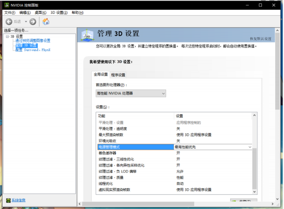Image resolution: width=284 pixels, height=209 pixels.
Task: Click the Forward arrow navigation icon
Action: [x=33, y=22]
